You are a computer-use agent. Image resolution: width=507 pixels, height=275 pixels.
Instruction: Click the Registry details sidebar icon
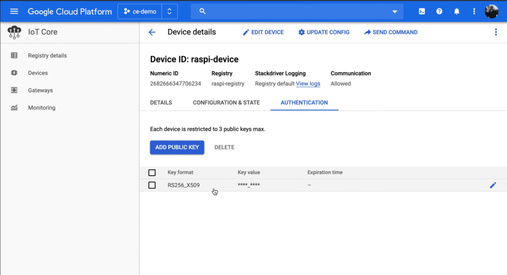tap(14, 55)
